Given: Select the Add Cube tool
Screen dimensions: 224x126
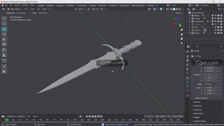Looking at the screenshot, I should pos(4,61).
